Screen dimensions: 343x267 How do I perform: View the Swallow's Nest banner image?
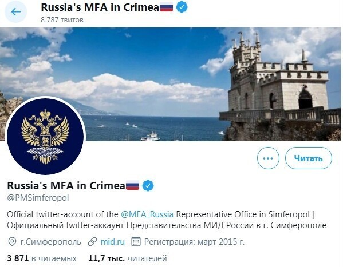171,84
